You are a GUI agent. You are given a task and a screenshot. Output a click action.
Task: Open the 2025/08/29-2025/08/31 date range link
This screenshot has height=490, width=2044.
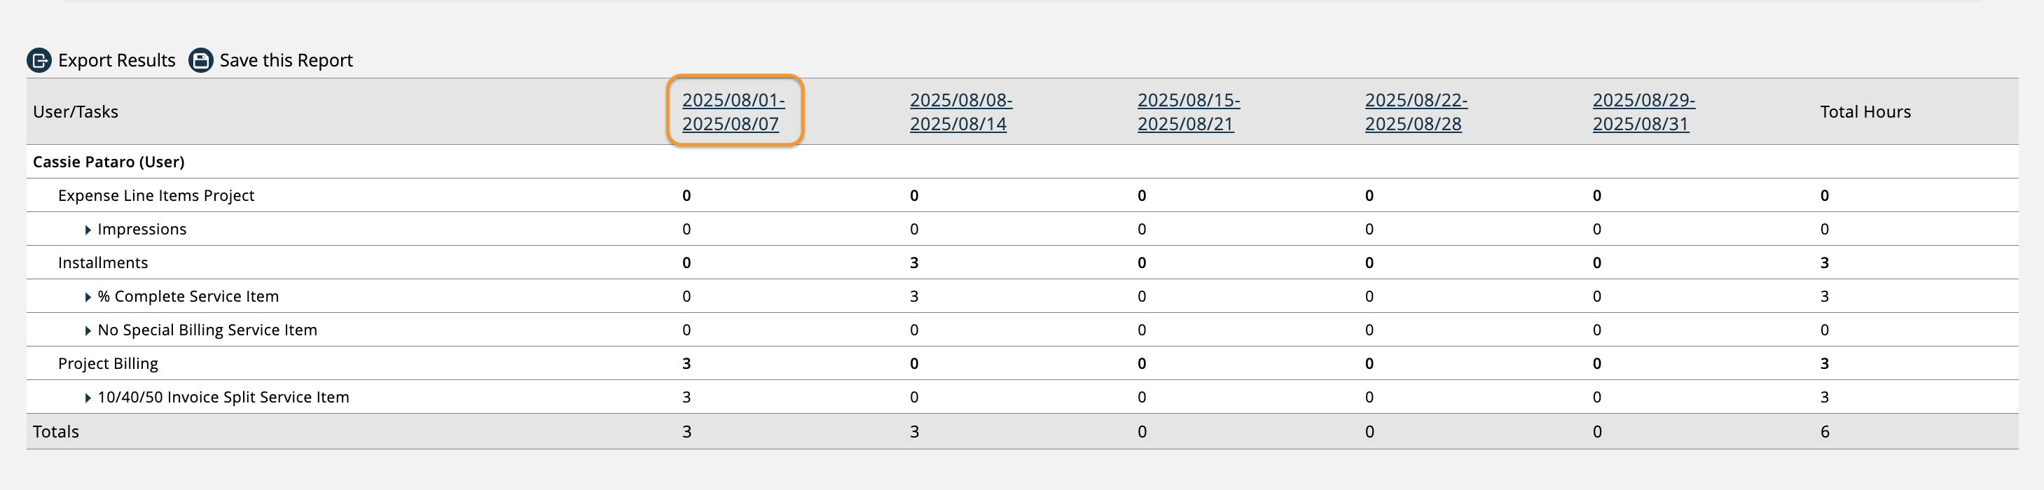(1643, 111)
